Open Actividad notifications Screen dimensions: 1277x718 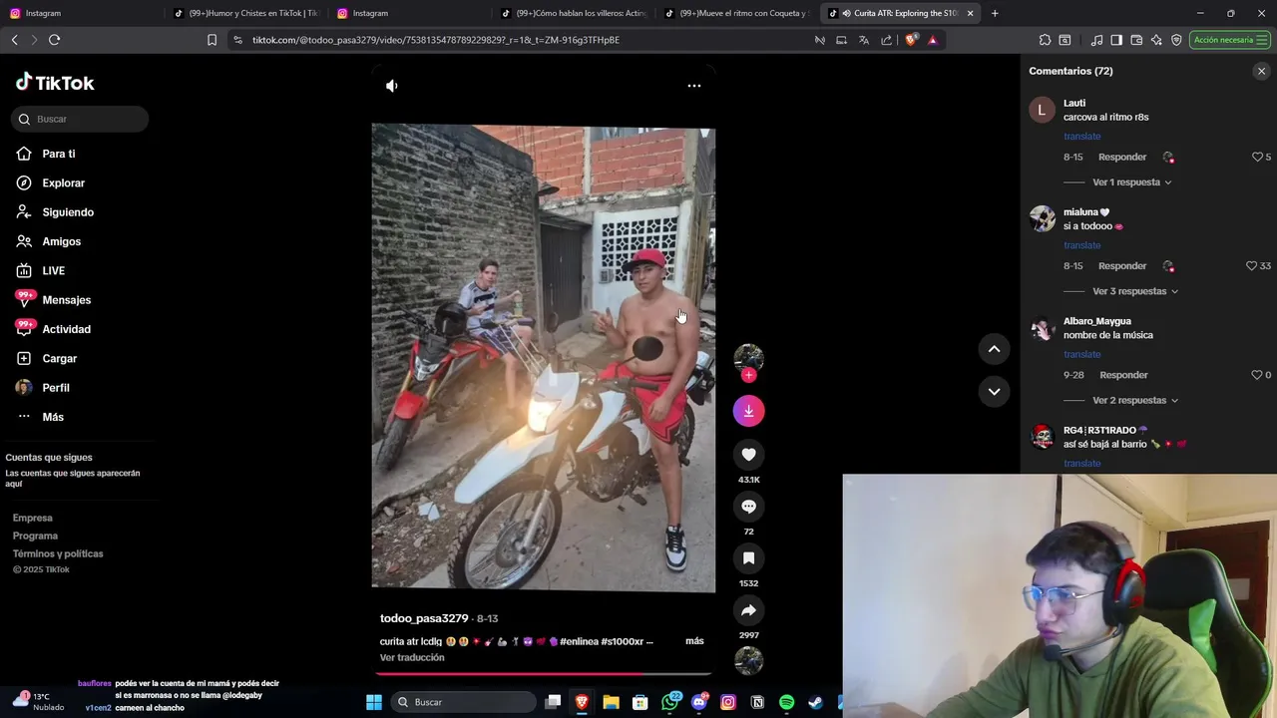(x=66, y=329)
